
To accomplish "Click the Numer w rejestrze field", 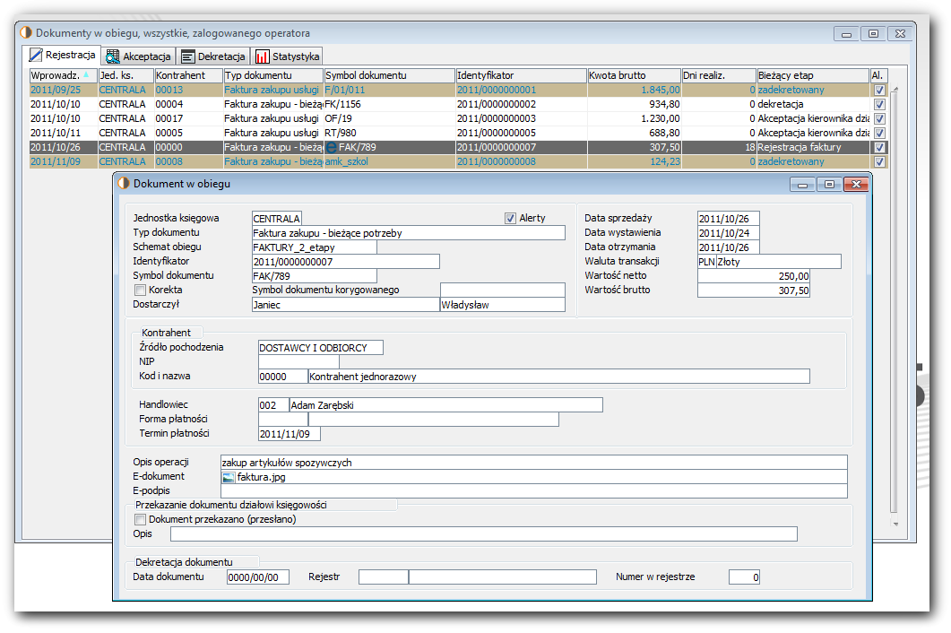I will pyautogui.click(x=744, y=577).
